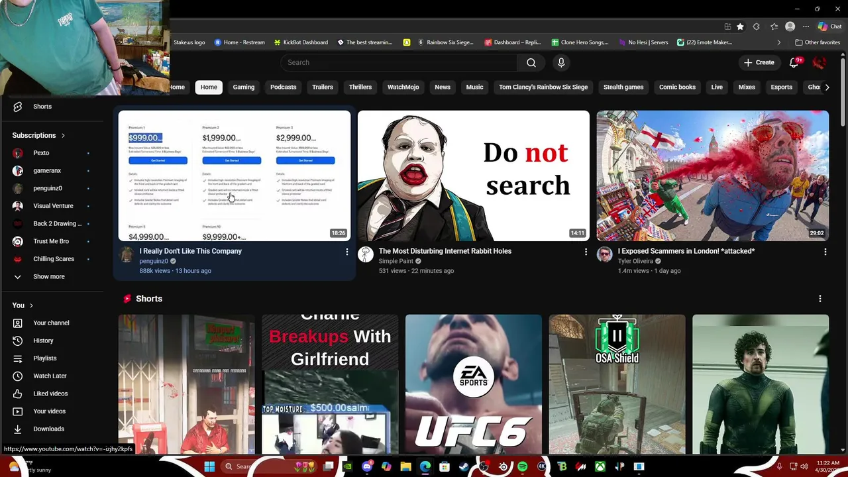Click the search magnifier button

click(x=531, y=62)
